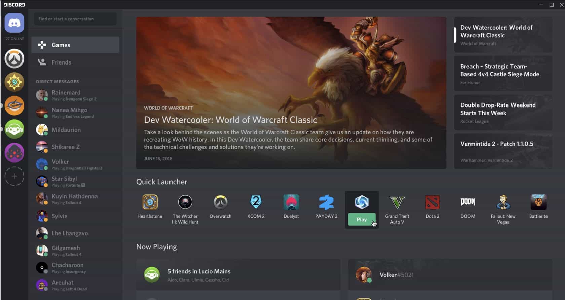Click Find or start a conversation field
The height and width of the screenshot is (300, 565).
(x=75, y=19)
